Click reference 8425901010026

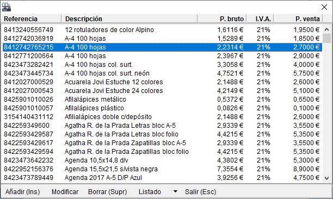click(28, 100)
